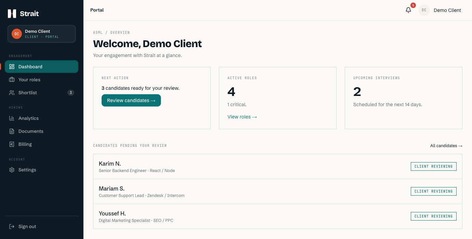This screenshot has height=239, width=472.
Task: Click the Strait wordmark text
Action: (29, 14)
